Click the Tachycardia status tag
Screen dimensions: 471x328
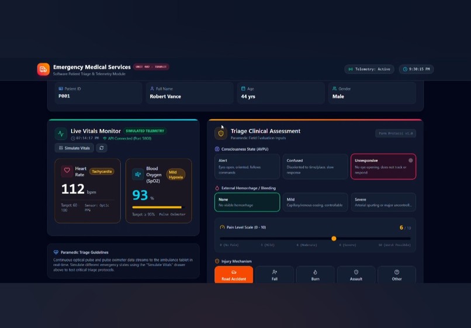pyautogui.click(x=102, y=171)
